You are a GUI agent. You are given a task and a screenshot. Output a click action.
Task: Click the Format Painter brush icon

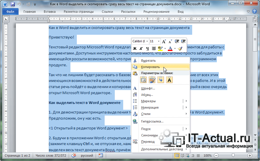coord(180,49)
